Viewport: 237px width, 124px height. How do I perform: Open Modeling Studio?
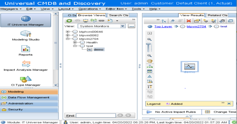tap(26, 36)
